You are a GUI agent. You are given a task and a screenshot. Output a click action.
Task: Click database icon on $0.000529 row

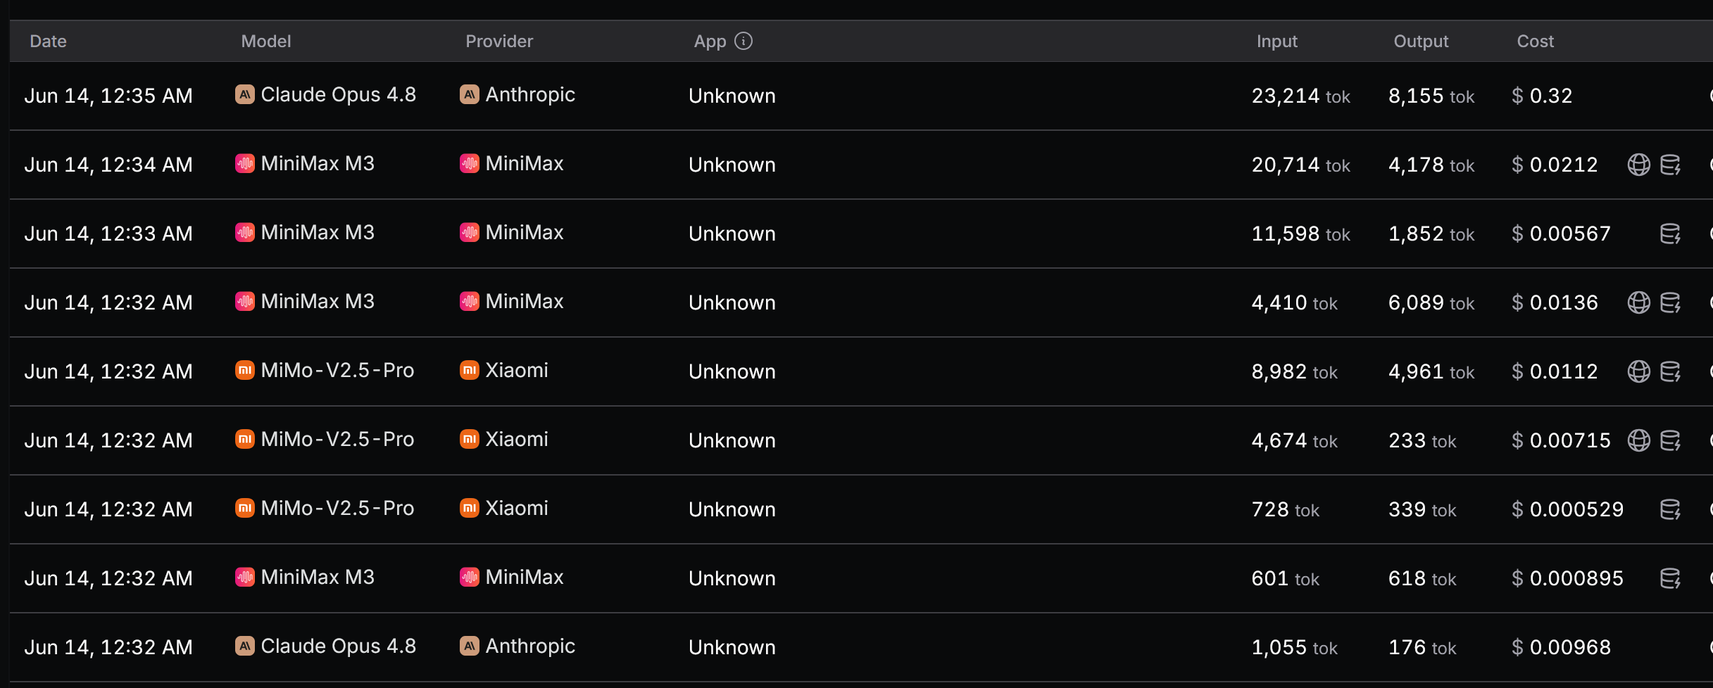pyautogui.click(x=1670, y=509)
